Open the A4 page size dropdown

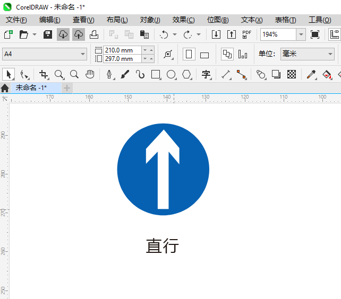pos(45,54)
